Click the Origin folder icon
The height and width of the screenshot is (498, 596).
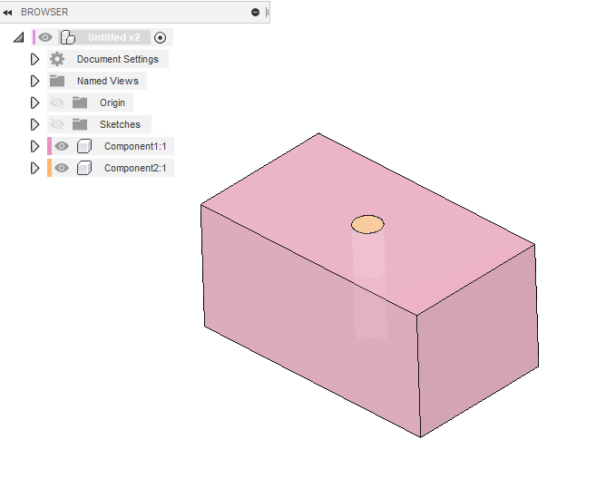click(x=80, y=103)
